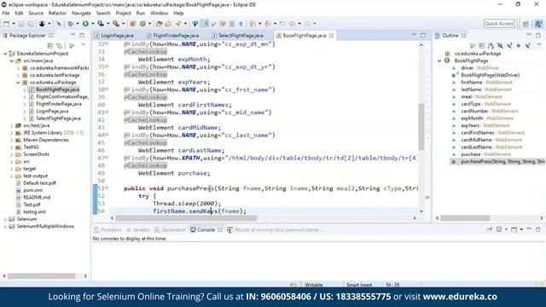Viewport: 546px width, 307px height.
Task: Open the Declaration view tab
Action: pos(171,229)
